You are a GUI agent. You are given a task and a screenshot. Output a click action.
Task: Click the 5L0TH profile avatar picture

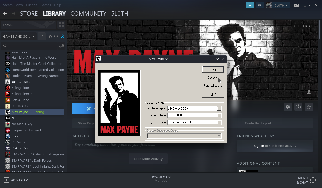269,5
